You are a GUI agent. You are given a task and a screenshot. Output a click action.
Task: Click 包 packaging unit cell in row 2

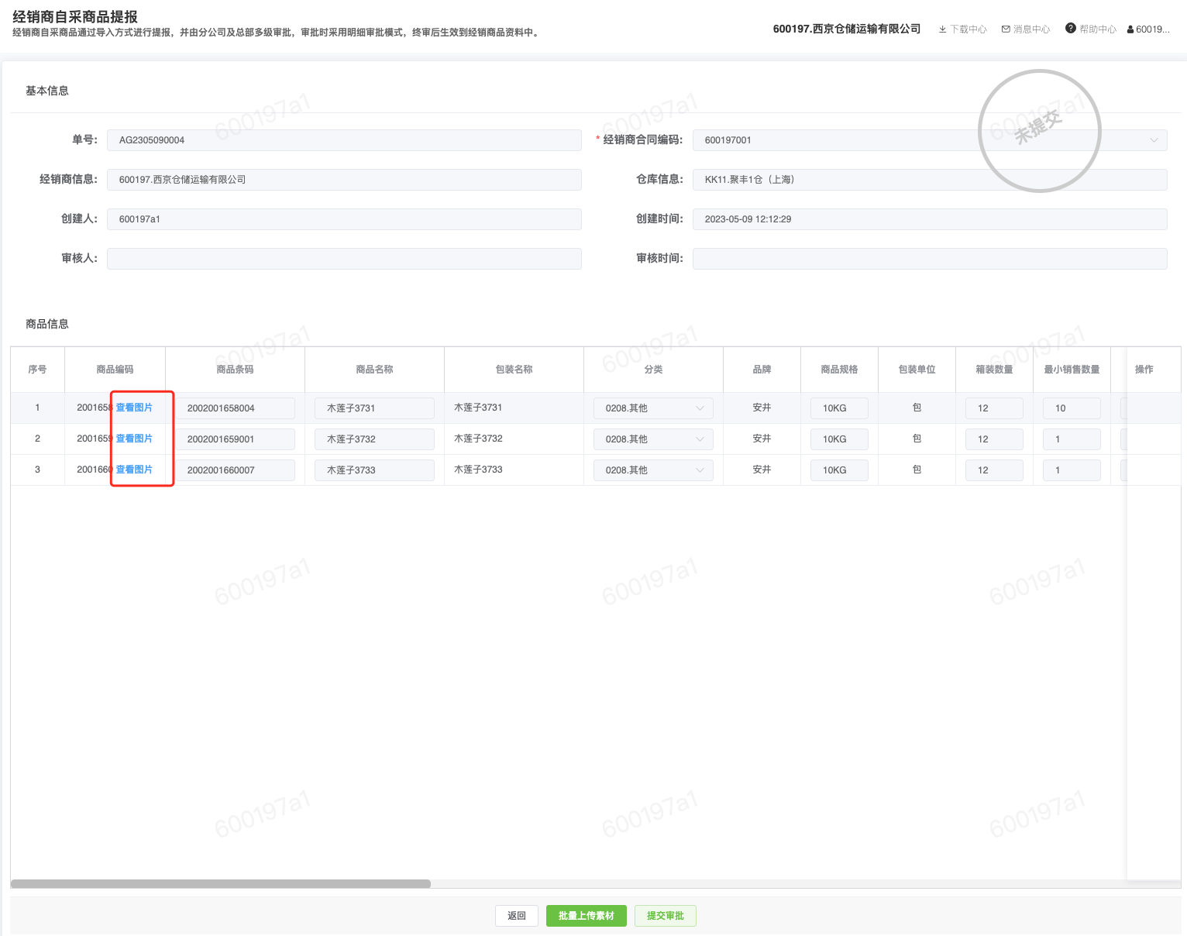917,439
